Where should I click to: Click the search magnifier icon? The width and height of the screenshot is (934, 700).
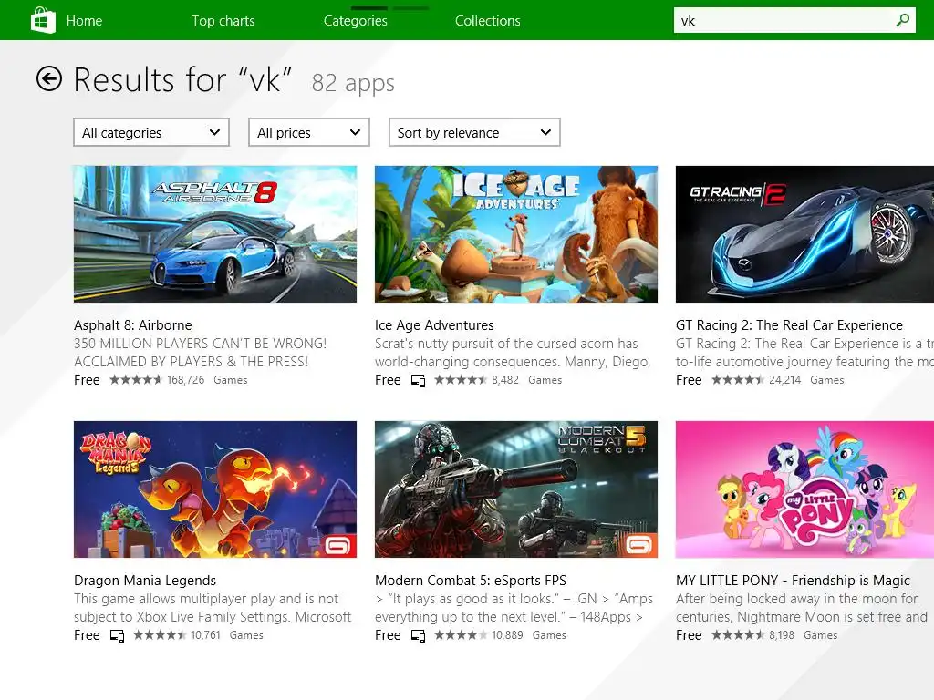(x=902, y=20)
